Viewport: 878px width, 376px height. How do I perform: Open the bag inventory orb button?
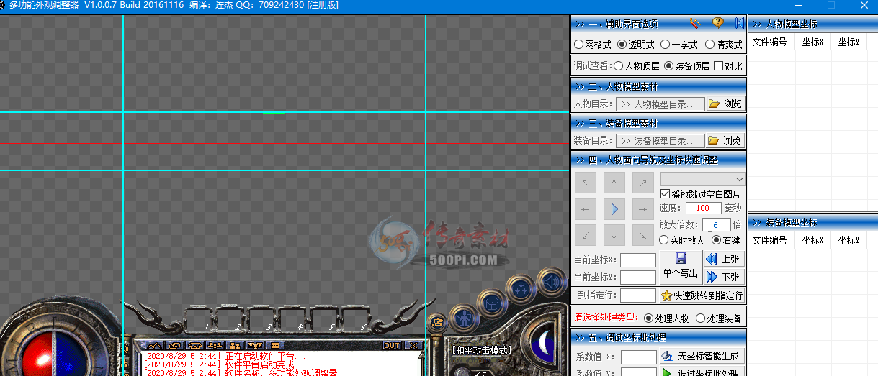coord(492,304)
